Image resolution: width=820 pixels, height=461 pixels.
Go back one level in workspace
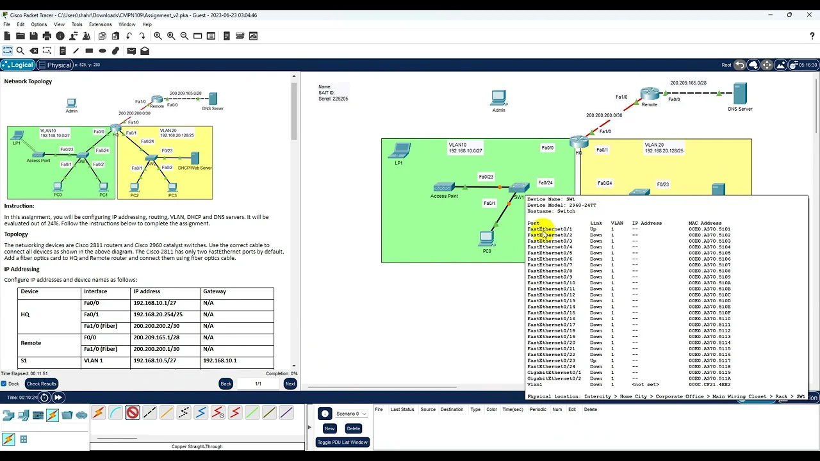click(740, 65)
